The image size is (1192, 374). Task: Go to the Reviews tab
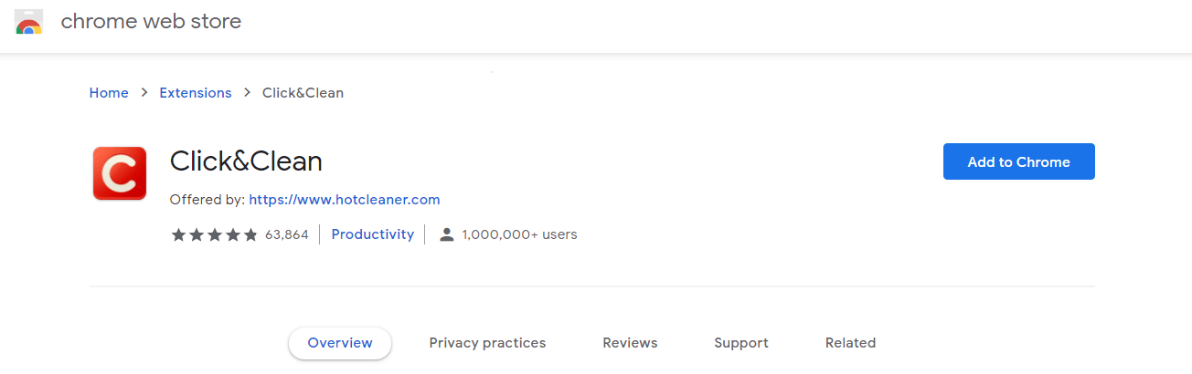click(x=630, y=343)
